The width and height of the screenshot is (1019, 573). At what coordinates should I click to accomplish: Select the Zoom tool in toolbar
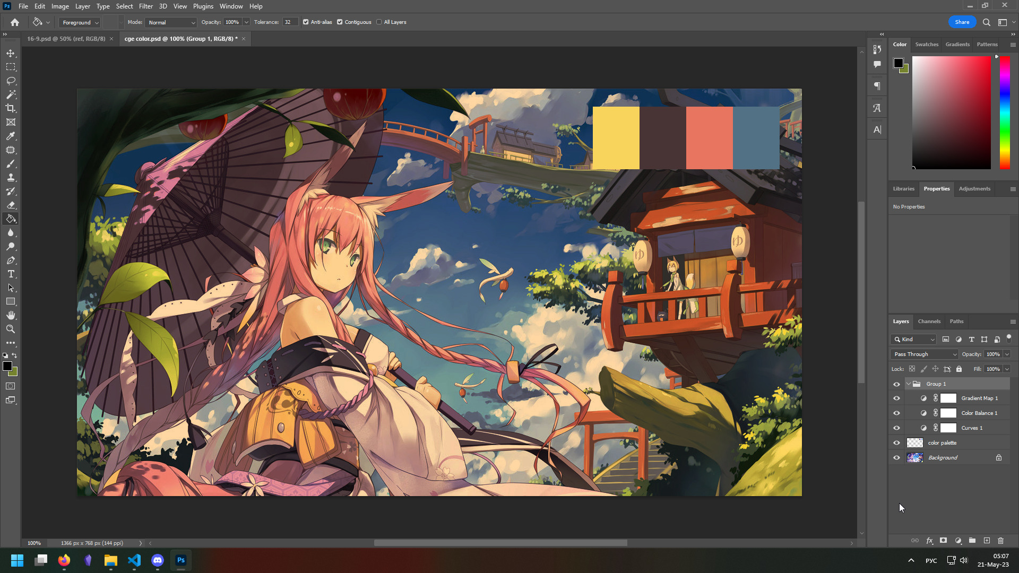coord(11,329)
